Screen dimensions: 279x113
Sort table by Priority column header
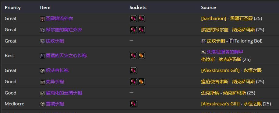(x=12, y=8)
